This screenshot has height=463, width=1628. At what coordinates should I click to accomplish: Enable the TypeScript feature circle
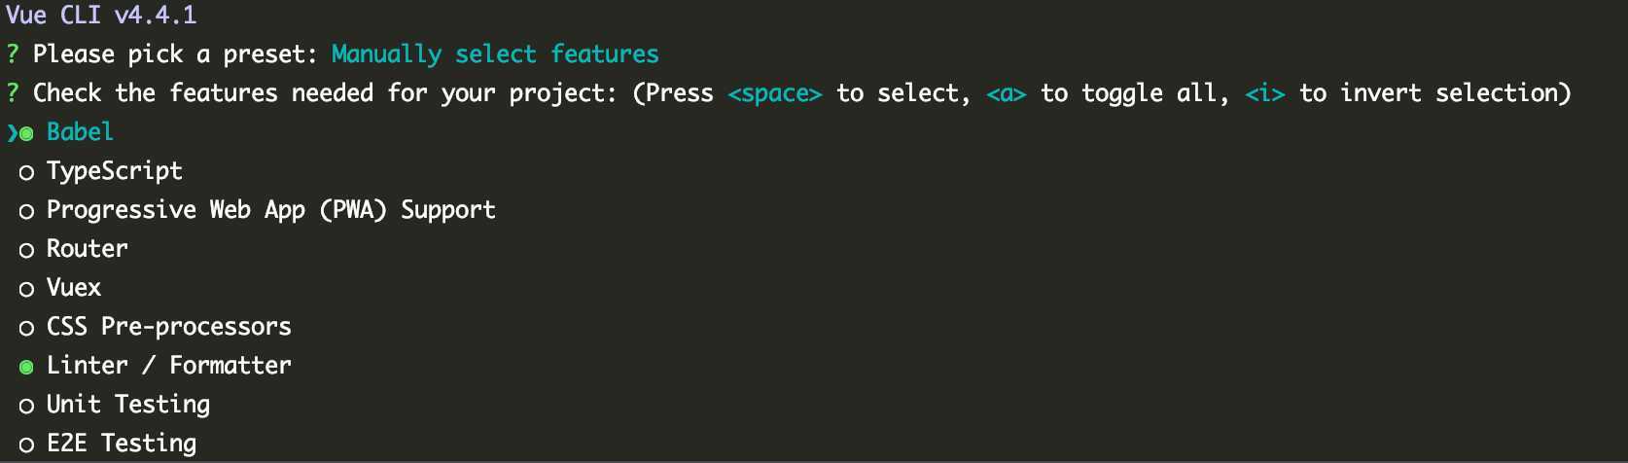[26, 173]
